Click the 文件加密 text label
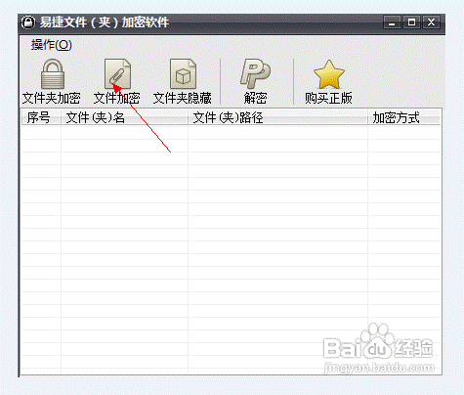This screenshot has width=464, height=395. click(117, 98)
